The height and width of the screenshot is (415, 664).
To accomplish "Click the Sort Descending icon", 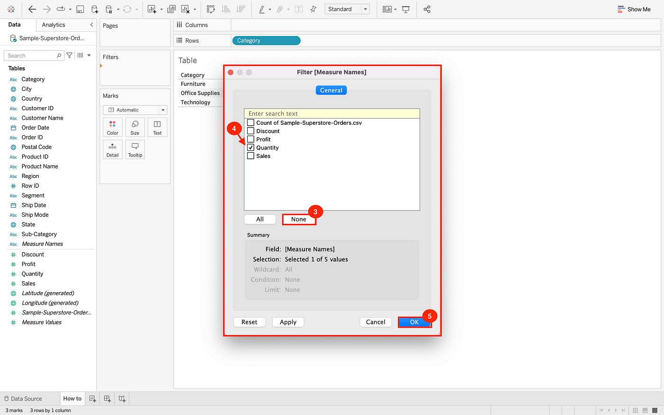I will point(240,9).
